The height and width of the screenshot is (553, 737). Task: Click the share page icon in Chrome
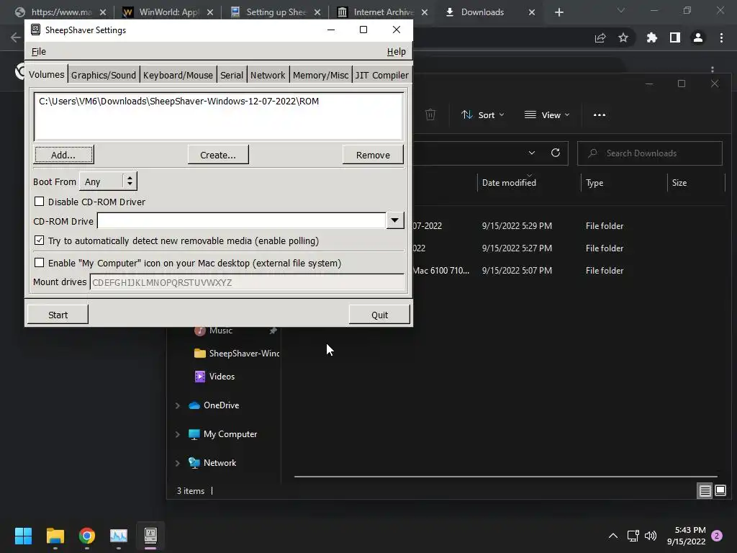click(x=600, y=37)
